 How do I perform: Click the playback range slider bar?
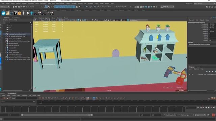click(x=57, y=115)
